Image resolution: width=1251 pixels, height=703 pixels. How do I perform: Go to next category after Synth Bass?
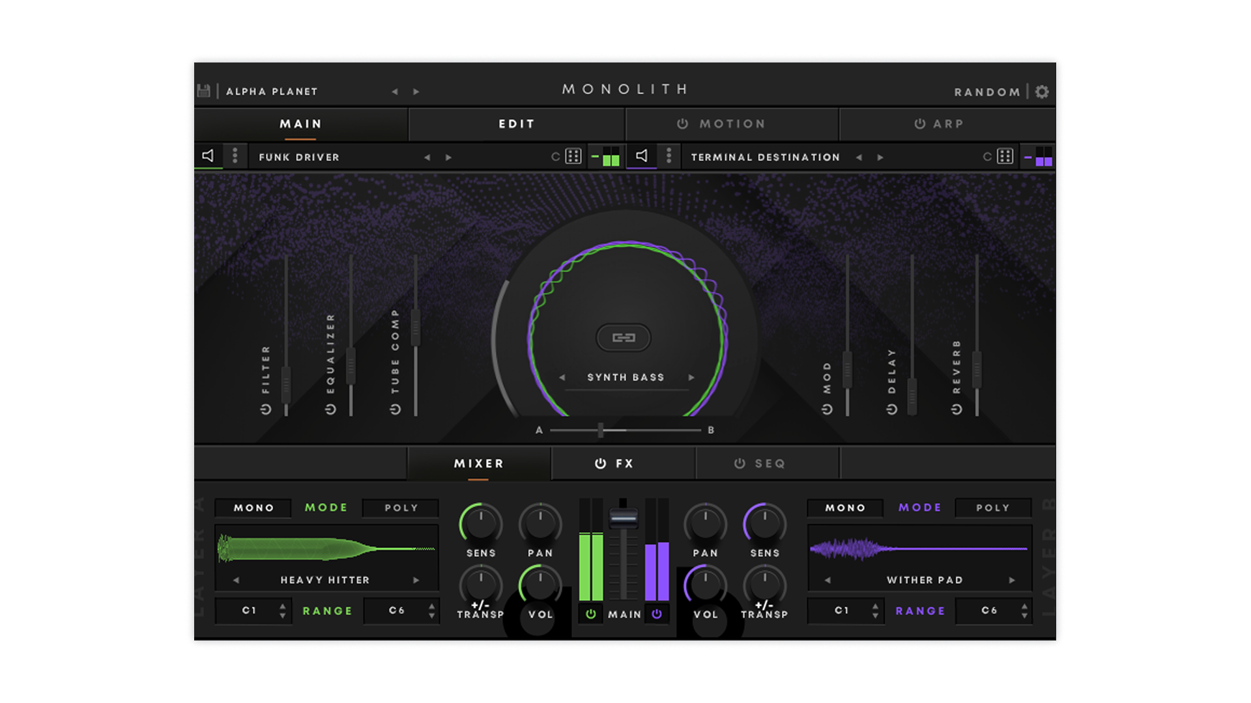pyautogui.click(x=691, y=378)
